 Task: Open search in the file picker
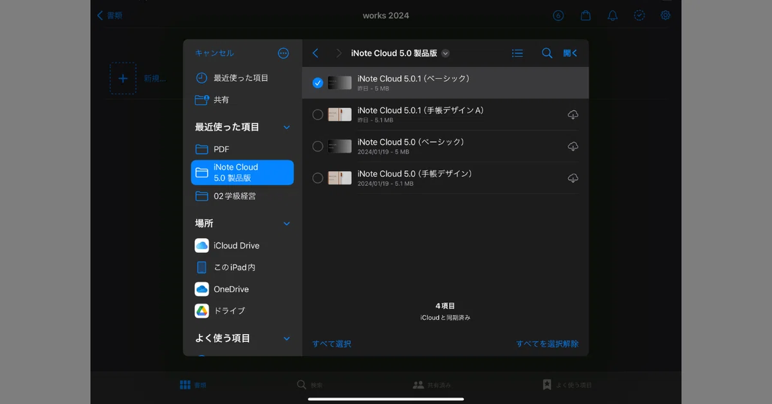[547, 53]
